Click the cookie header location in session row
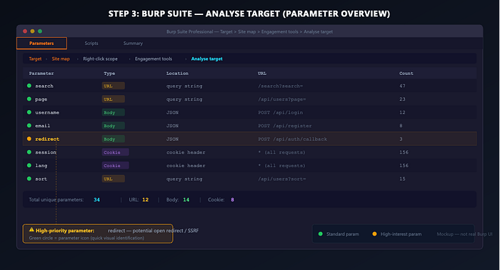This screenshot has height=270, width=500. [x=186, y=152]
